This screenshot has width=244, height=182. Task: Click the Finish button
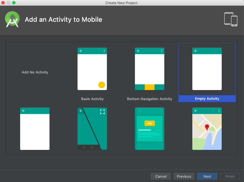pyautogui.click(x=230, y=176)
